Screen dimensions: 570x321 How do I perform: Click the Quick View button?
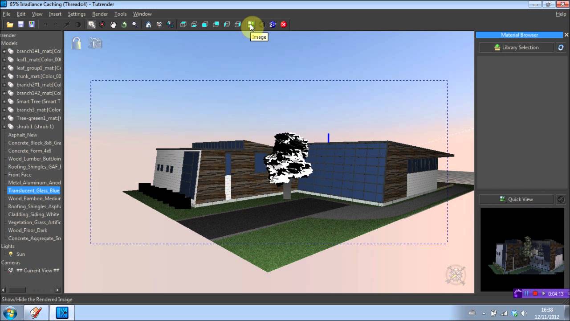pyautogui.click(x=517, y=199)
